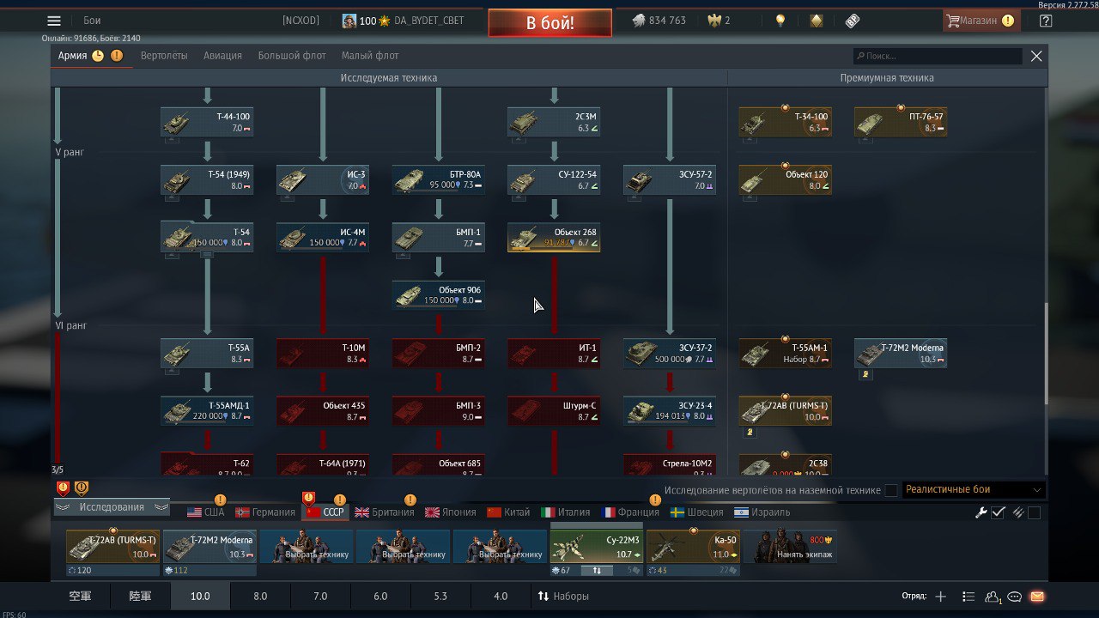The width and height of the screenshot is (1099, 618).
Task: Select the Китай nation tab
Action: click(508, 512)
